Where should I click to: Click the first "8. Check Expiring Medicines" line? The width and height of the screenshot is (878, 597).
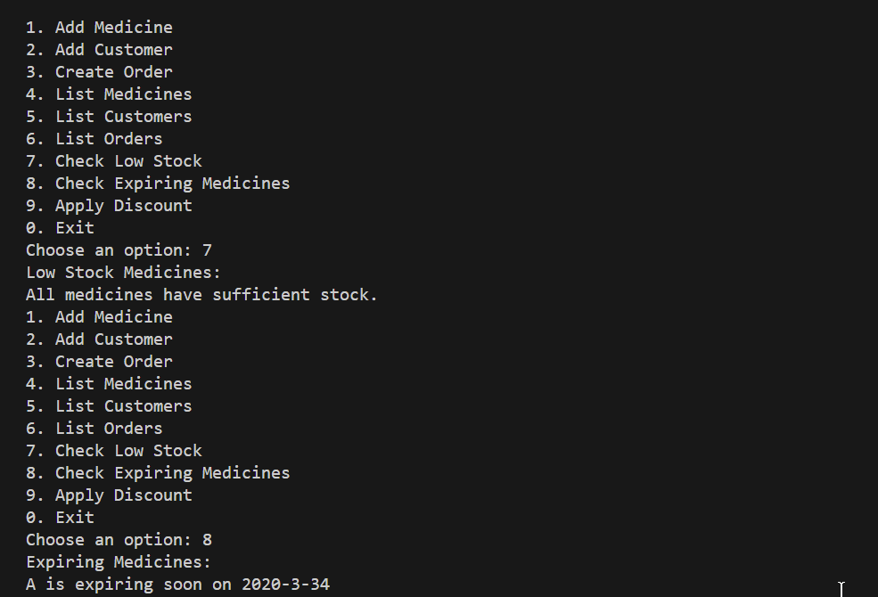(x=158, y=184)
